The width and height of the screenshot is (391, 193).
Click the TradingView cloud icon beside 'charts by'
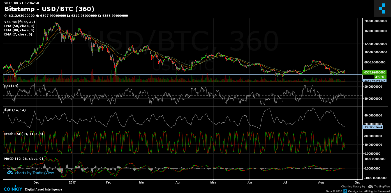coord(10,173)
